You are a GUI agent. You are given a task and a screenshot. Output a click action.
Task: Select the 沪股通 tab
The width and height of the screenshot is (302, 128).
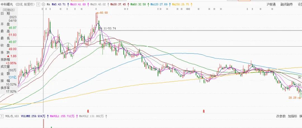271,5
